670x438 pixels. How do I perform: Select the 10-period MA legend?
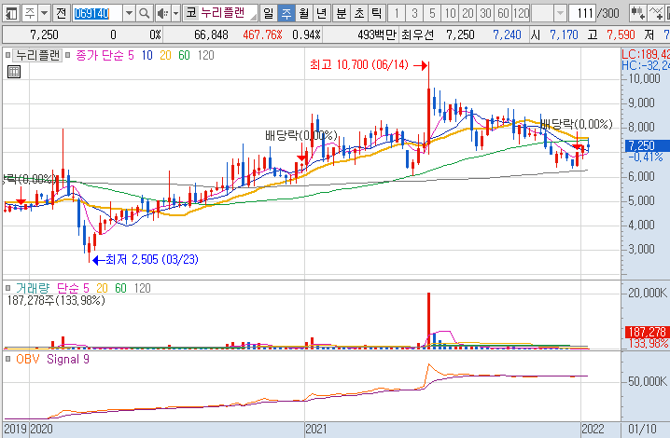point(147,56)
